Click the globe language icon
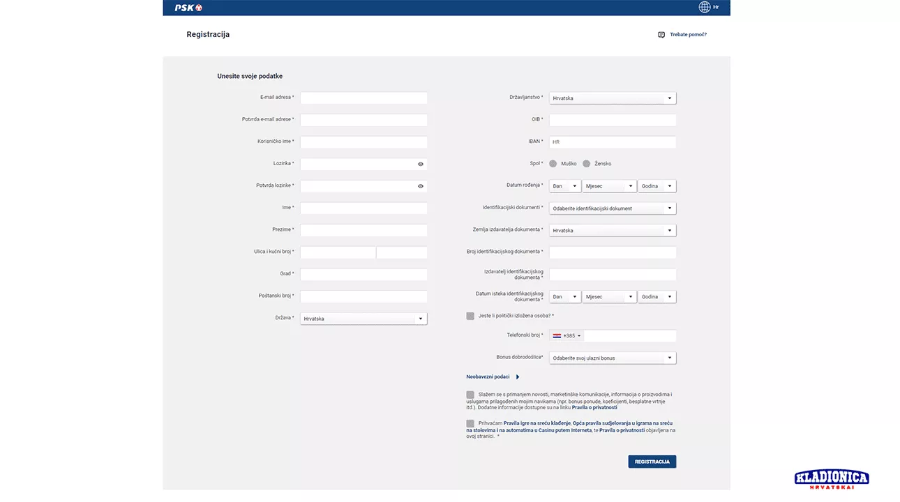The image size is (900, 502). coord(705,7)
